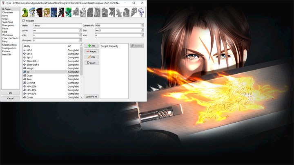The height and width of the screenshot is (165, 294).
Task: Select the Brothers GF portrait
Action: coord(54,12)
